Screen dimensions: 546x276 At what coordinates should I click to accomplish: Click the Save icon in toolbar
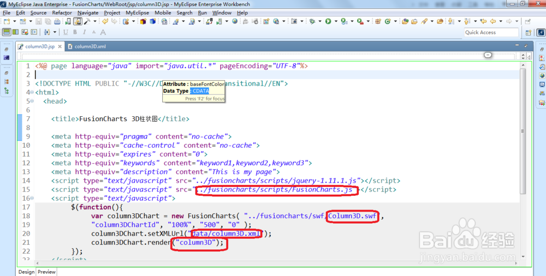coord(39,21)
